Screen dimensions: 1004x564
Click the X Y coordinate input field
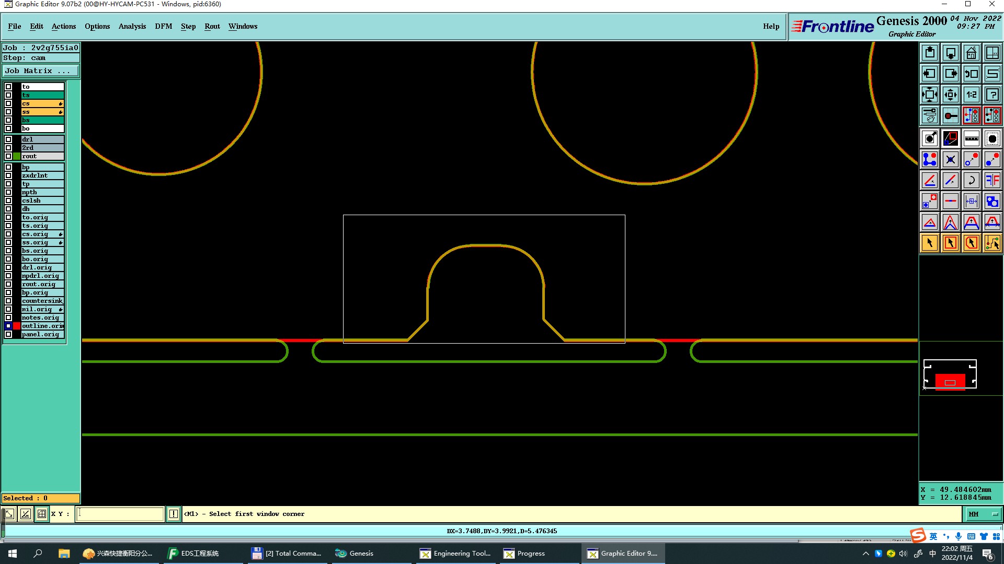(120, 514)
